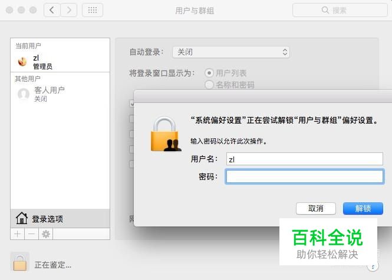The width and height of the screenshot is (392, 280).
Task: Open the gear actions menu
Action: point(46,234)
